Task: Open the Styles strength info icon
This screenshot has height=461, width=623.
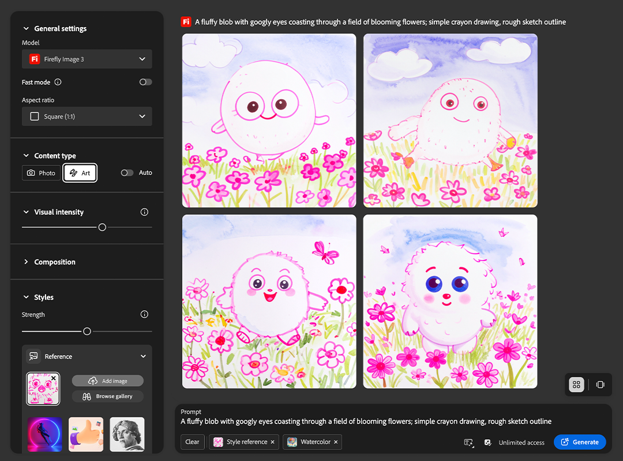Action: [x=144, y=315]
